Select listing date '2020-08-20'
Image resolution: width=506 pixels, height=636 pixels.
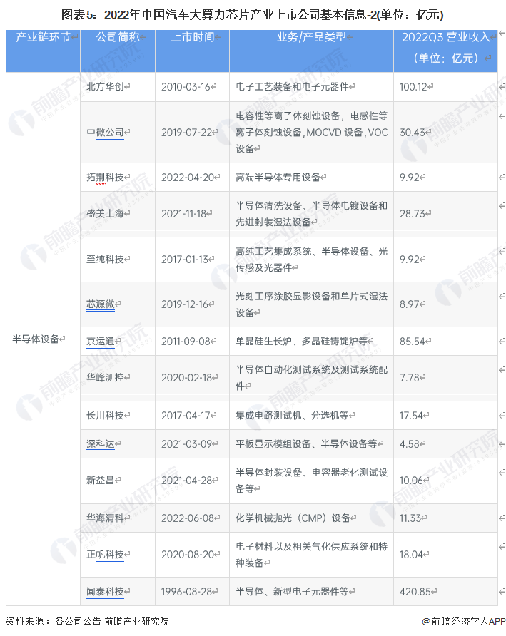[188, 555]
